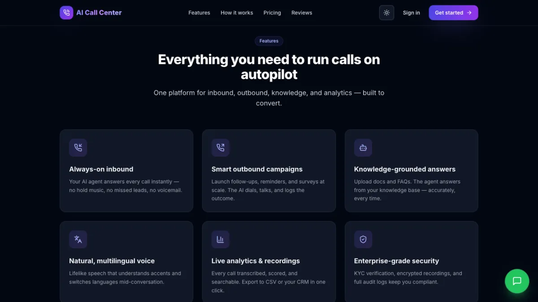Click text Upload docs and FAQs
This screenshot has width=538, height=302.
[x=407, y=190]
